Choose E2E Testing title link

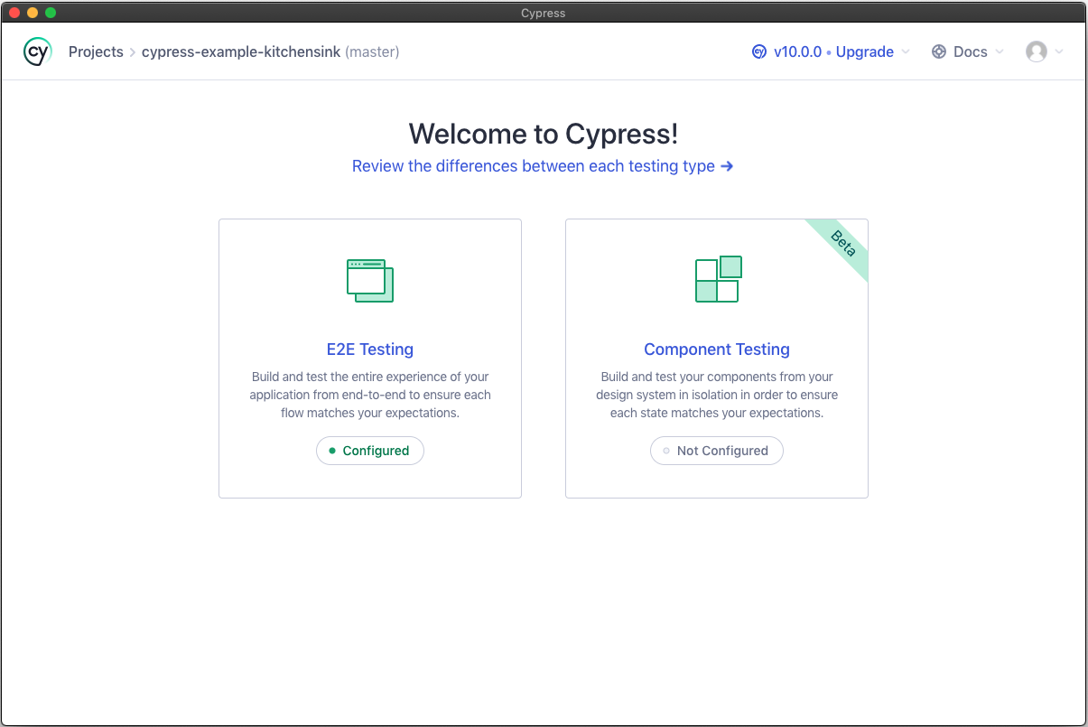pos(370,350)
